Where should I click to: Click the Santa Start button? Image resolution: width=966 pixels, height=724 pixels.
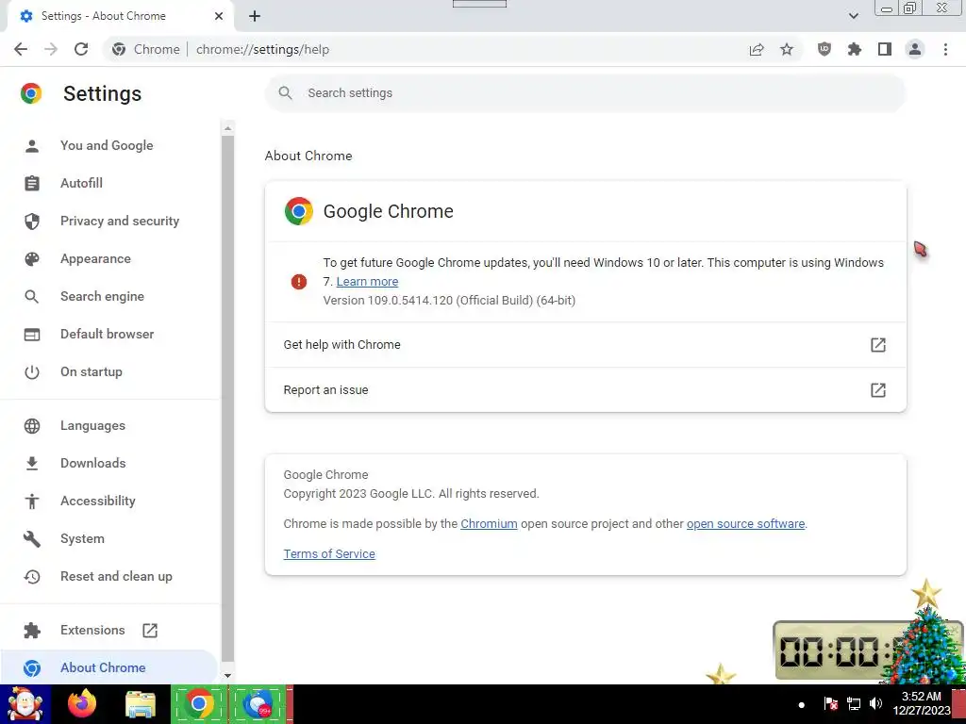[25, 703]
